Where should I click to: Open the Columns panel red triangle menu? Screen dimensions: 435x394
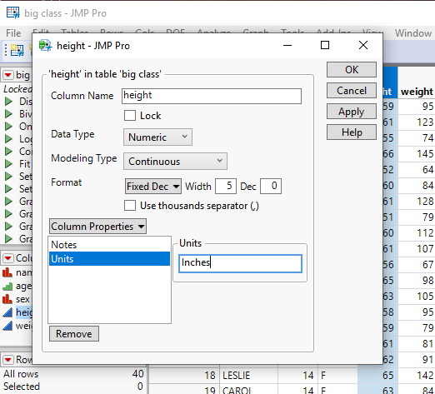[8, 258]
